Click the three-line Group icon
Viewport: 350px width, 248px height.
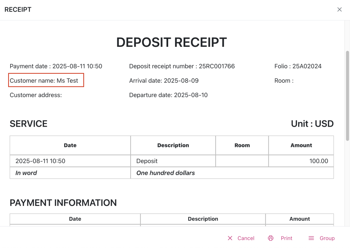coord(311,238)
